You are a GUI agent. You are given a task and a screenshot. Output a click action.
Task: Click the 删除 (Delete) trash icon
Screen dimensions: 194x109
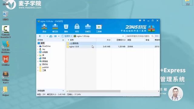(66, 28)
